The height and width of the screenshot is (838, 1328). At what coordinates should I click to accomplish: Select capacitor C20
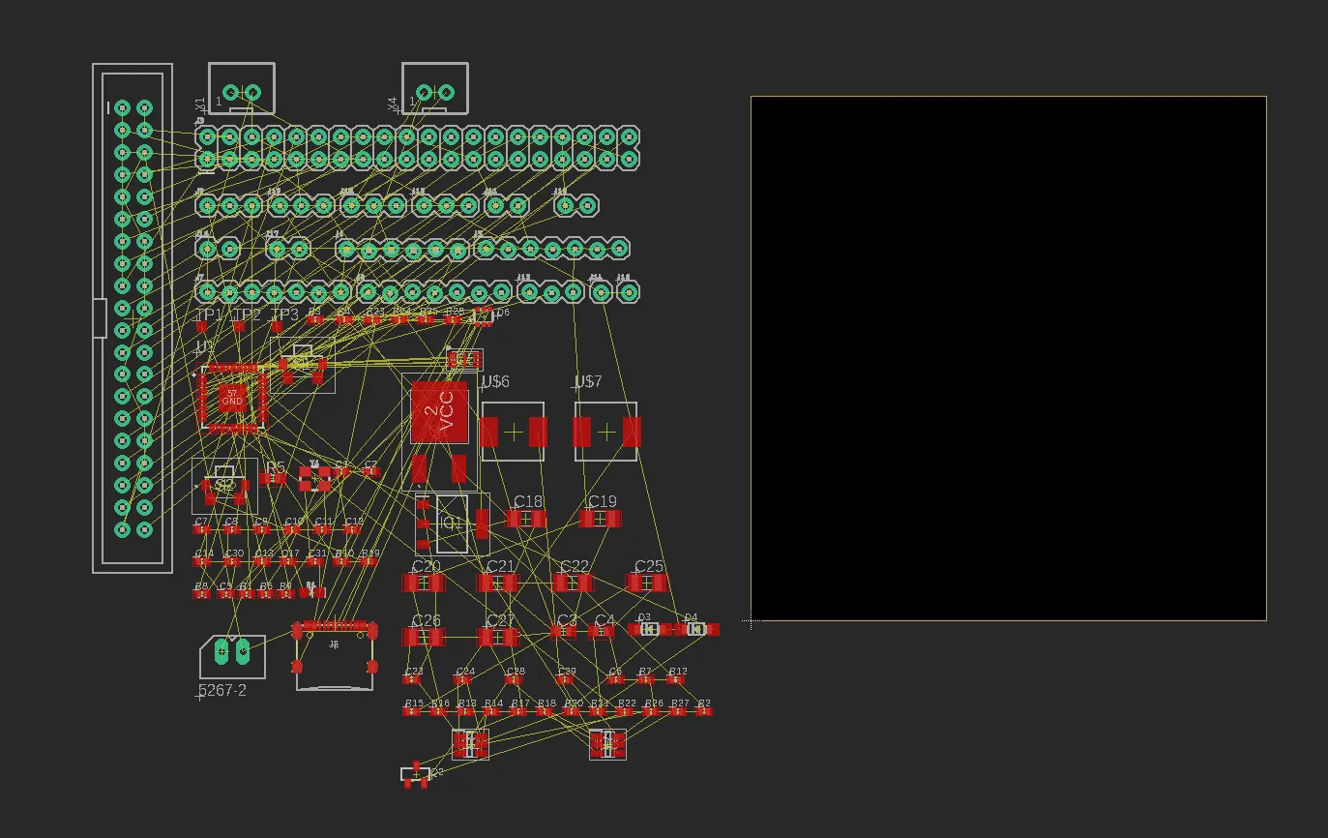point(424,583)
